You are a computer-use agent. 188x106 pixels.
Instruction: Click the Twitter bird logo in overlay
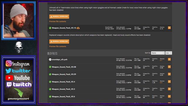9,71
